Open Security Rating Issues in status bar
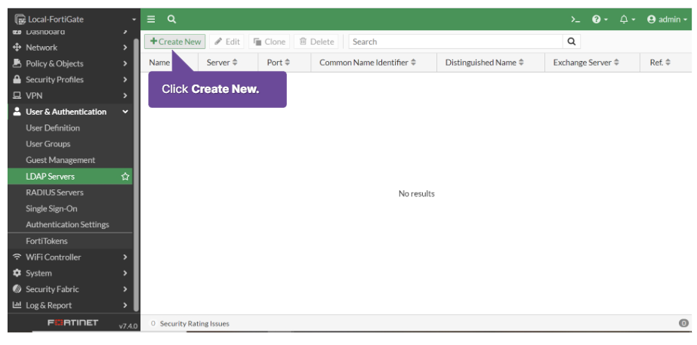 pyautogui.click(x=190, y=324)
